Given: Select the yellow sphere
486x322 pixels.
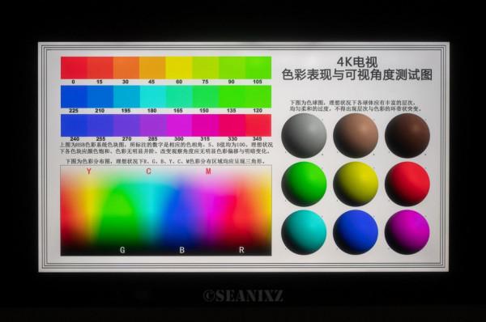Looking at the screenshot, I should [356, 184].
